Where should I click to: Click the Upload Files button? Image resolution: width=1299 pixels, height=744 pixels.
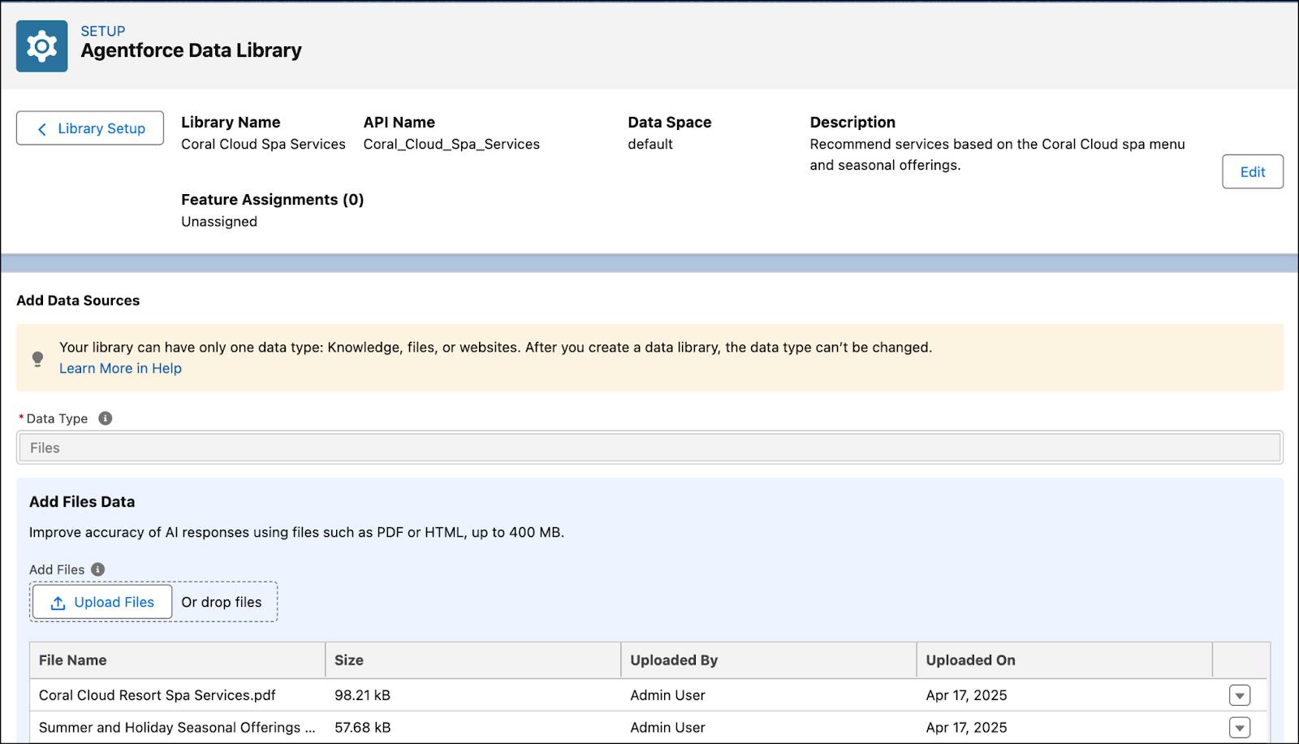(102, 602)
